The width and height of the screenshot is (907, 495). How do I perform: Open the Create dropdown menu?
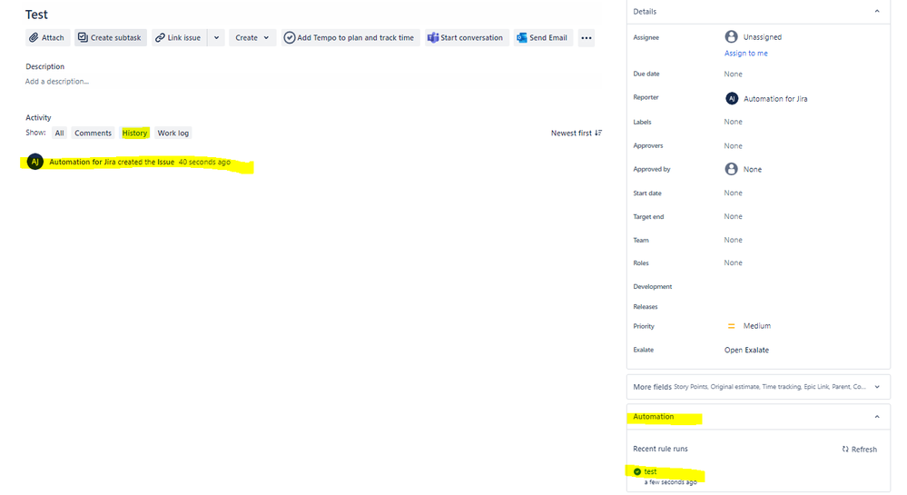[252, 37]
